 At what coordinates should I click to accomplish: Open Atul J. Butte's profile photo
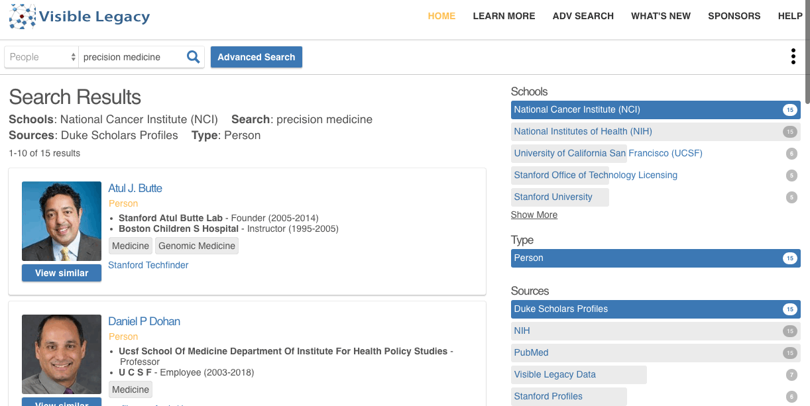(x=62, y=221)
